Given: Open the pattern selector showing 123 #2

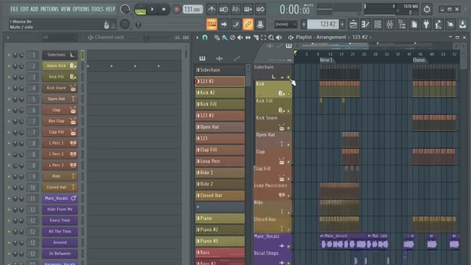Looking at the screenshot, I should click(x=323, y=24).
